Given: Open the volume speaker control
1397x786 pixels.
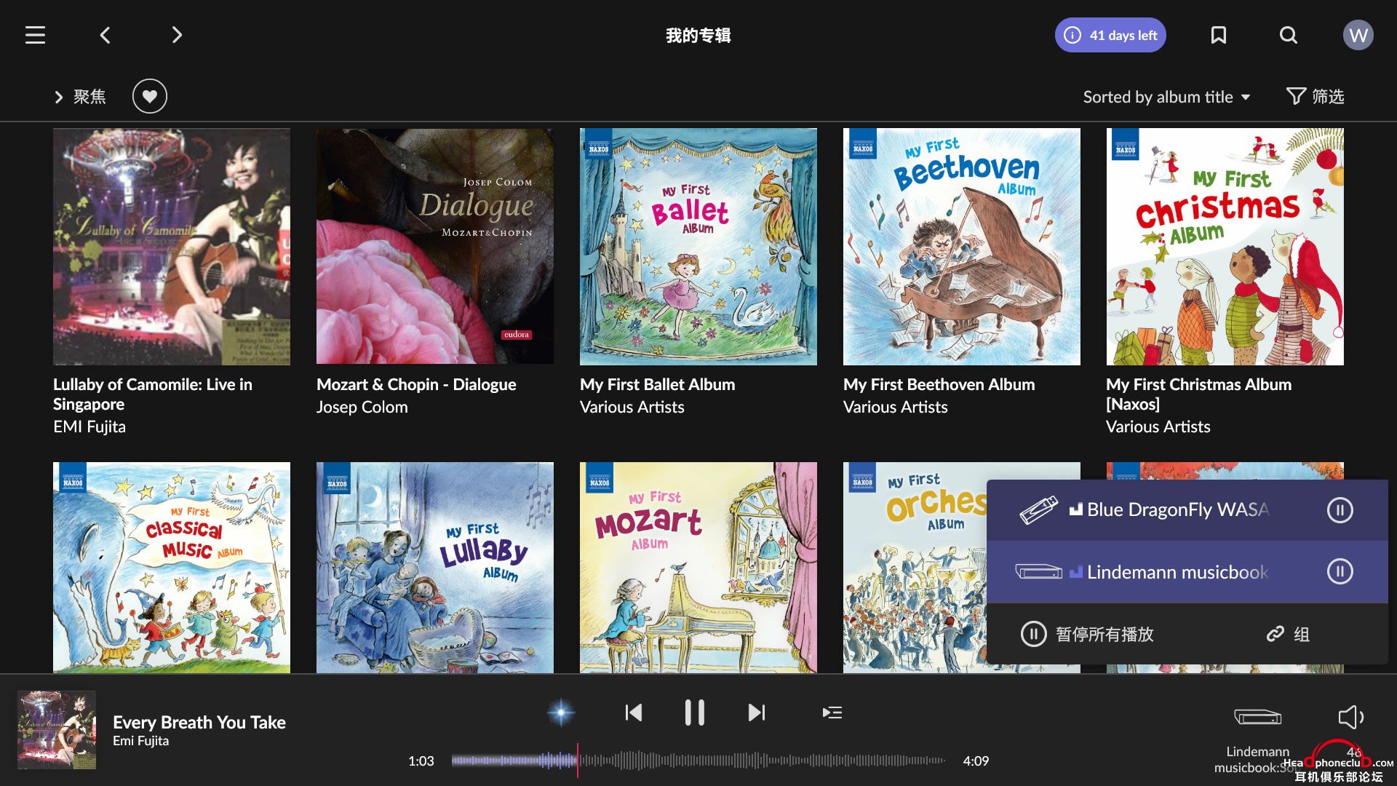Looking at the screenshot, I should click(x=1350, y=717).
